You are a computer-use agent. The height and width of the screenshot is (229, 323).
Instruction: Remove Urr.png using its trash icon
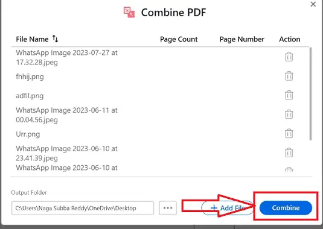[289, 133]
